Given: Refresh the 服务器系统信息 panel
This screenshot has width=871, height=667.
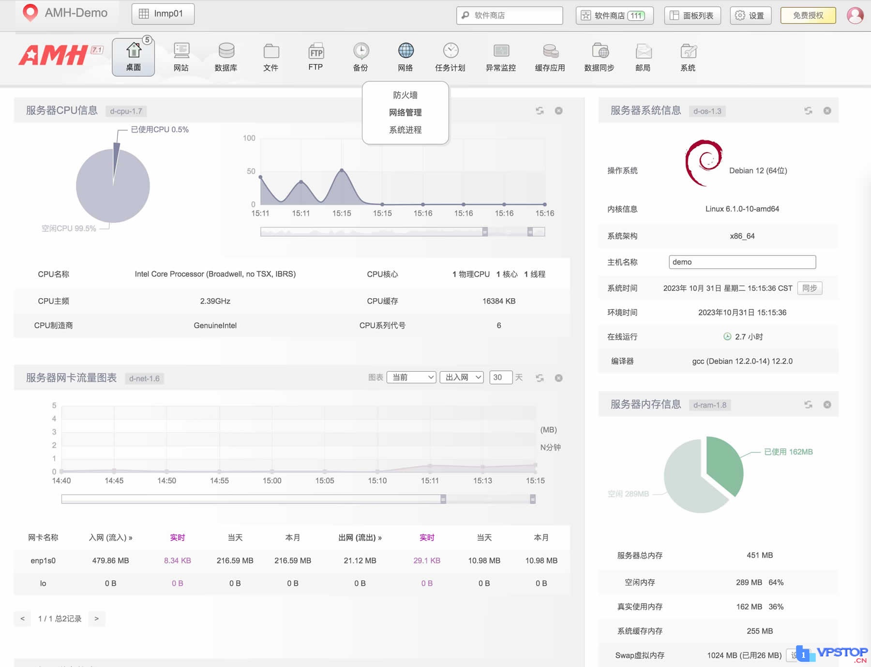Looking at the screenshot, I should (808, 111).
